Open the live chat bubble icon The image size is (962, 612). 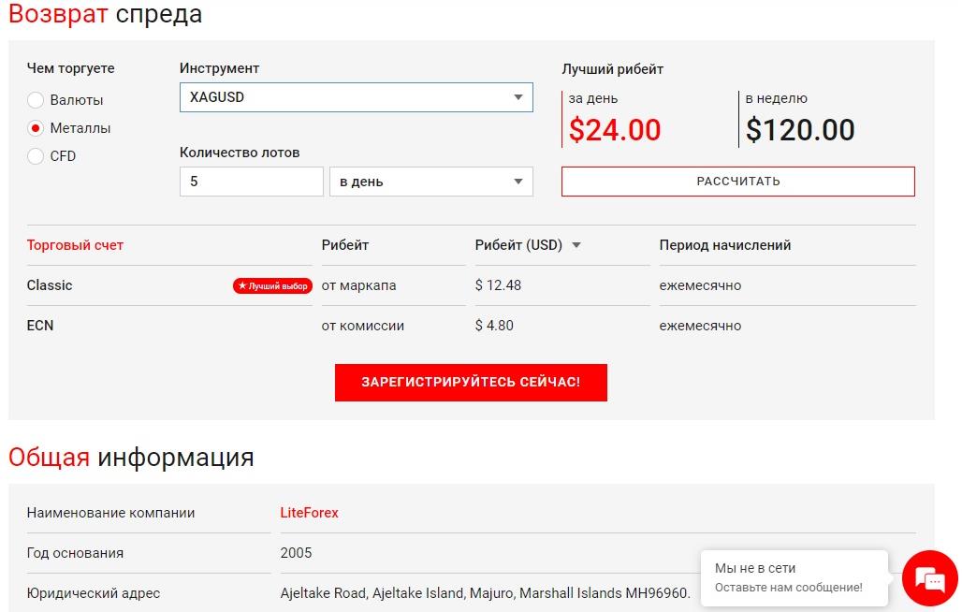[x=930, y=578]
